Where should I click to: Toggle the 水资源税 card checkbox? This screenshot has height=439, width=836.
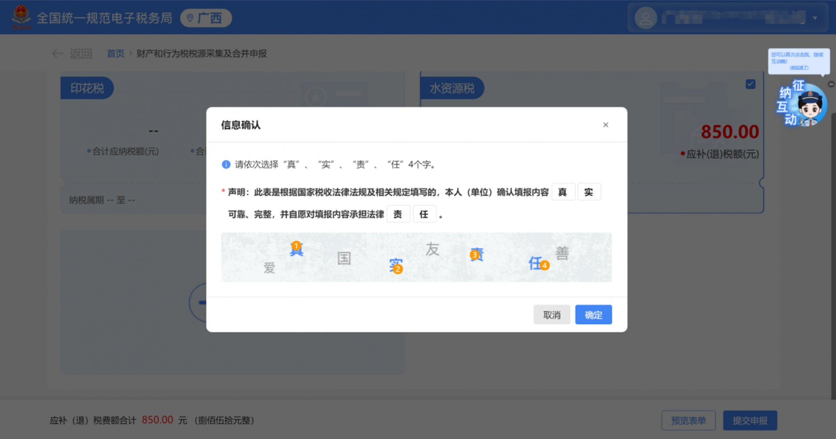(750, 84)
